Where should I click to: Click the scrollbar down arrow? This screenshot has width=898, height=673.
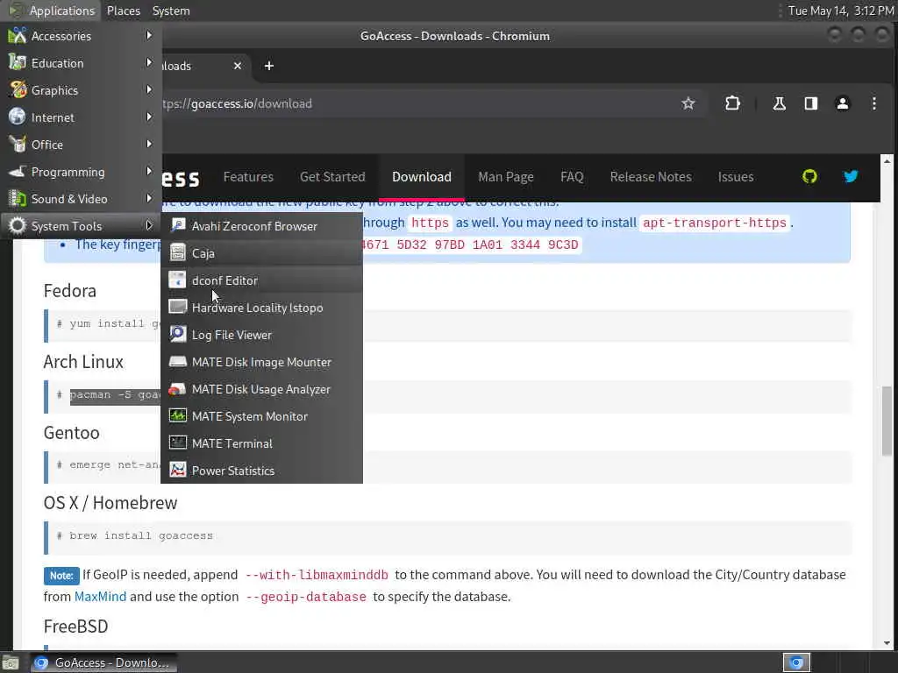click(887, 643)
